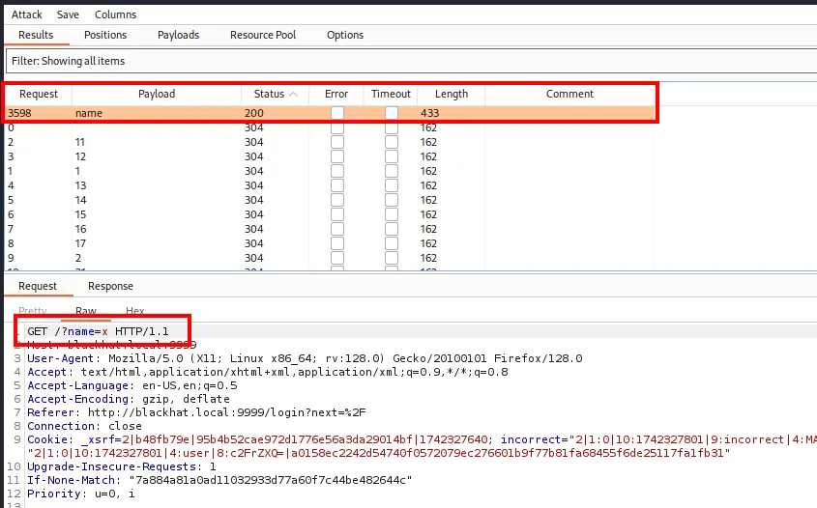Select row with payload 17
The height and width of the screenshot is (508, 817).
[x=330, y=244]
